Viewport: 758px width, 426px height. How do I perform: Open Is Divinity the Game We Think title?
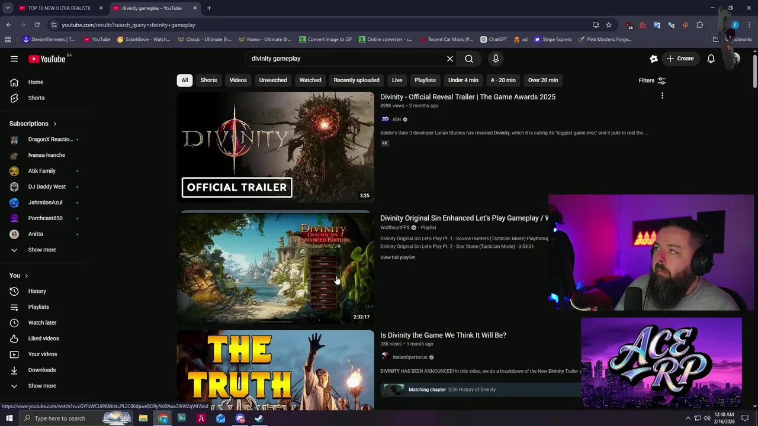tap(443, 335)
